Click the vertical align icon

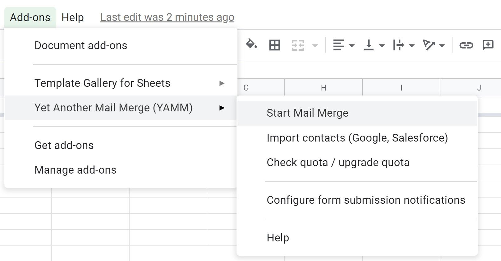tap(369, 45)
